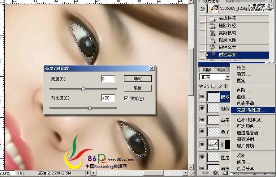Toggle visibility of the curves adjustment layer
276x177 pixels.
[x=202, y=144]
